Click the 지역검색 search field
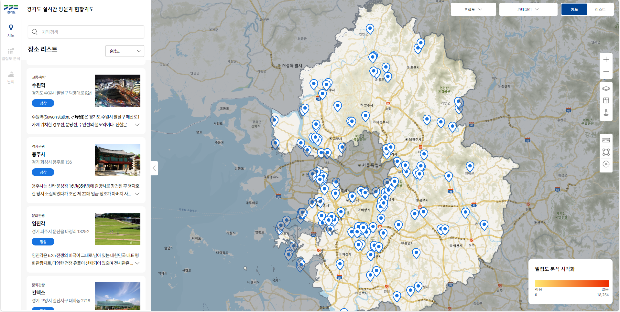 coord(86,32)
